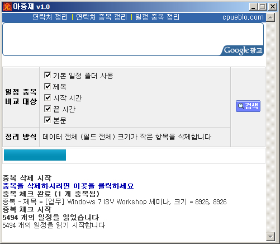Uncheck the 본문 checkbox
Screen dimensions: 280x244
(x=48, y=120)
